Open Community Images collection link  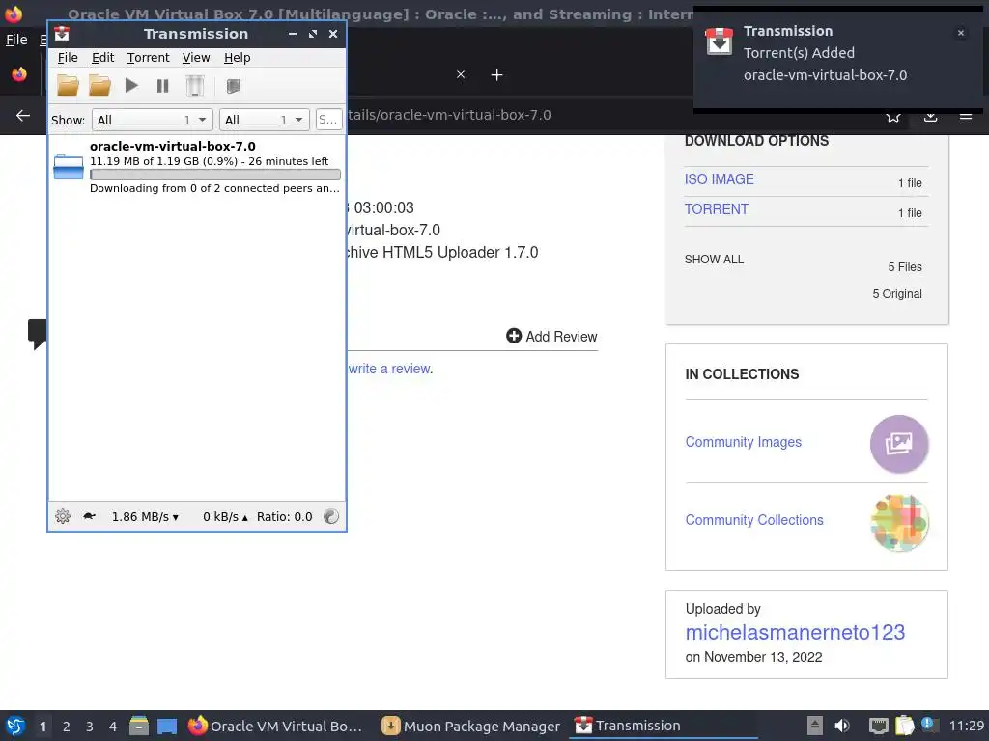tap(743, 442)
